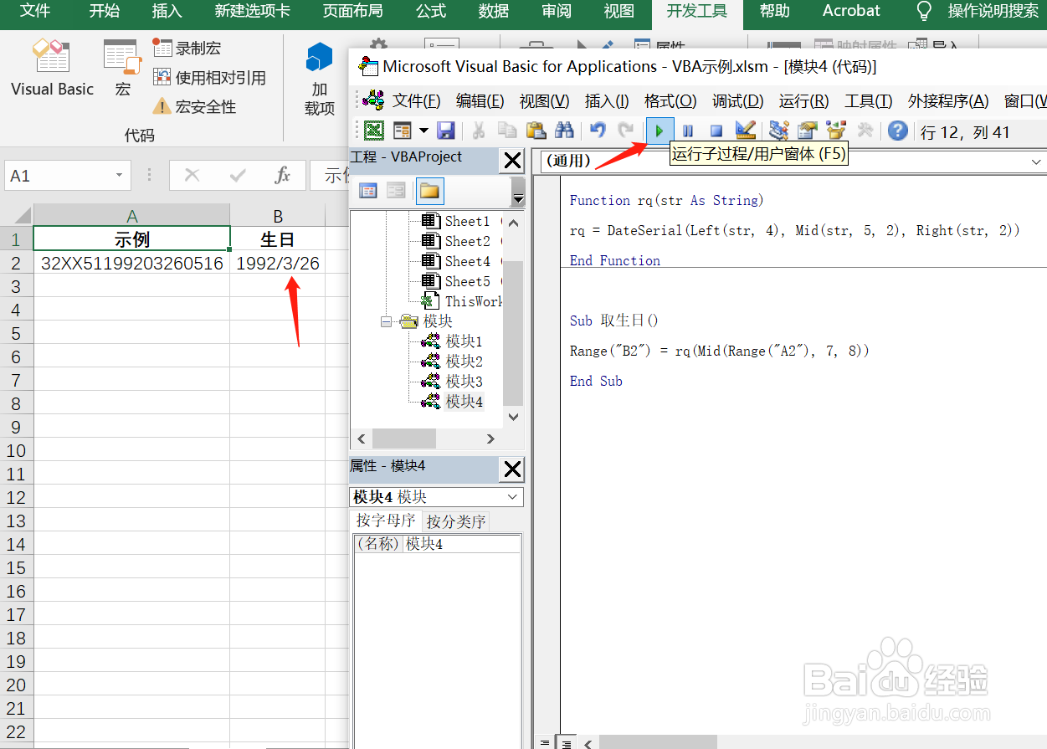
Task: Open Project Explorer icon in VBA toolbar
Action: pyautogui.click(x=779, y=131)
